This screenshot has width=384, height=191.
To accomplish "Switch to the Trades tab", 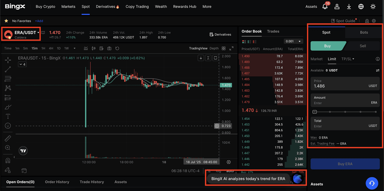I will point(273,31).
